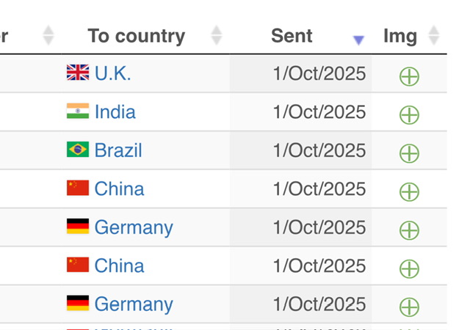Click the U.K. flag icon

click(78, 73)
